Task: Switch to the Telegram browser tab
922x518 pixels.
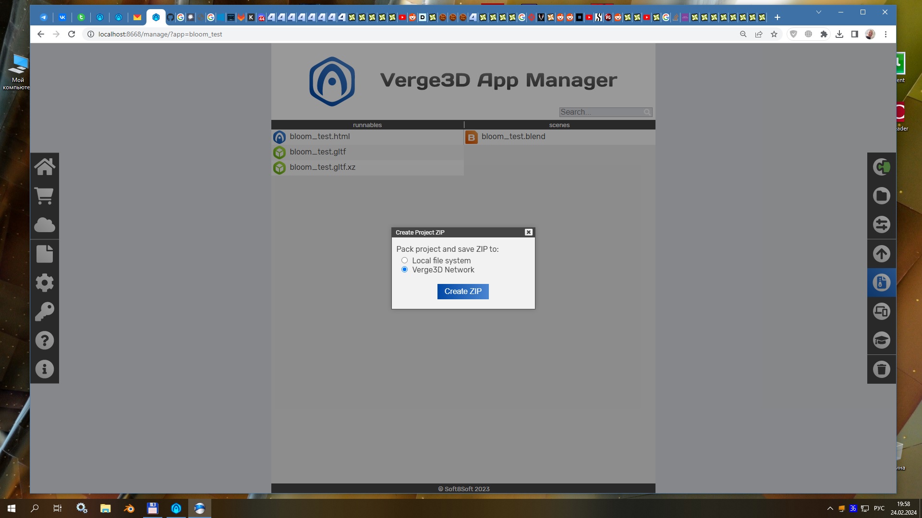Action: pyautogui.click(x=44, y=17)
